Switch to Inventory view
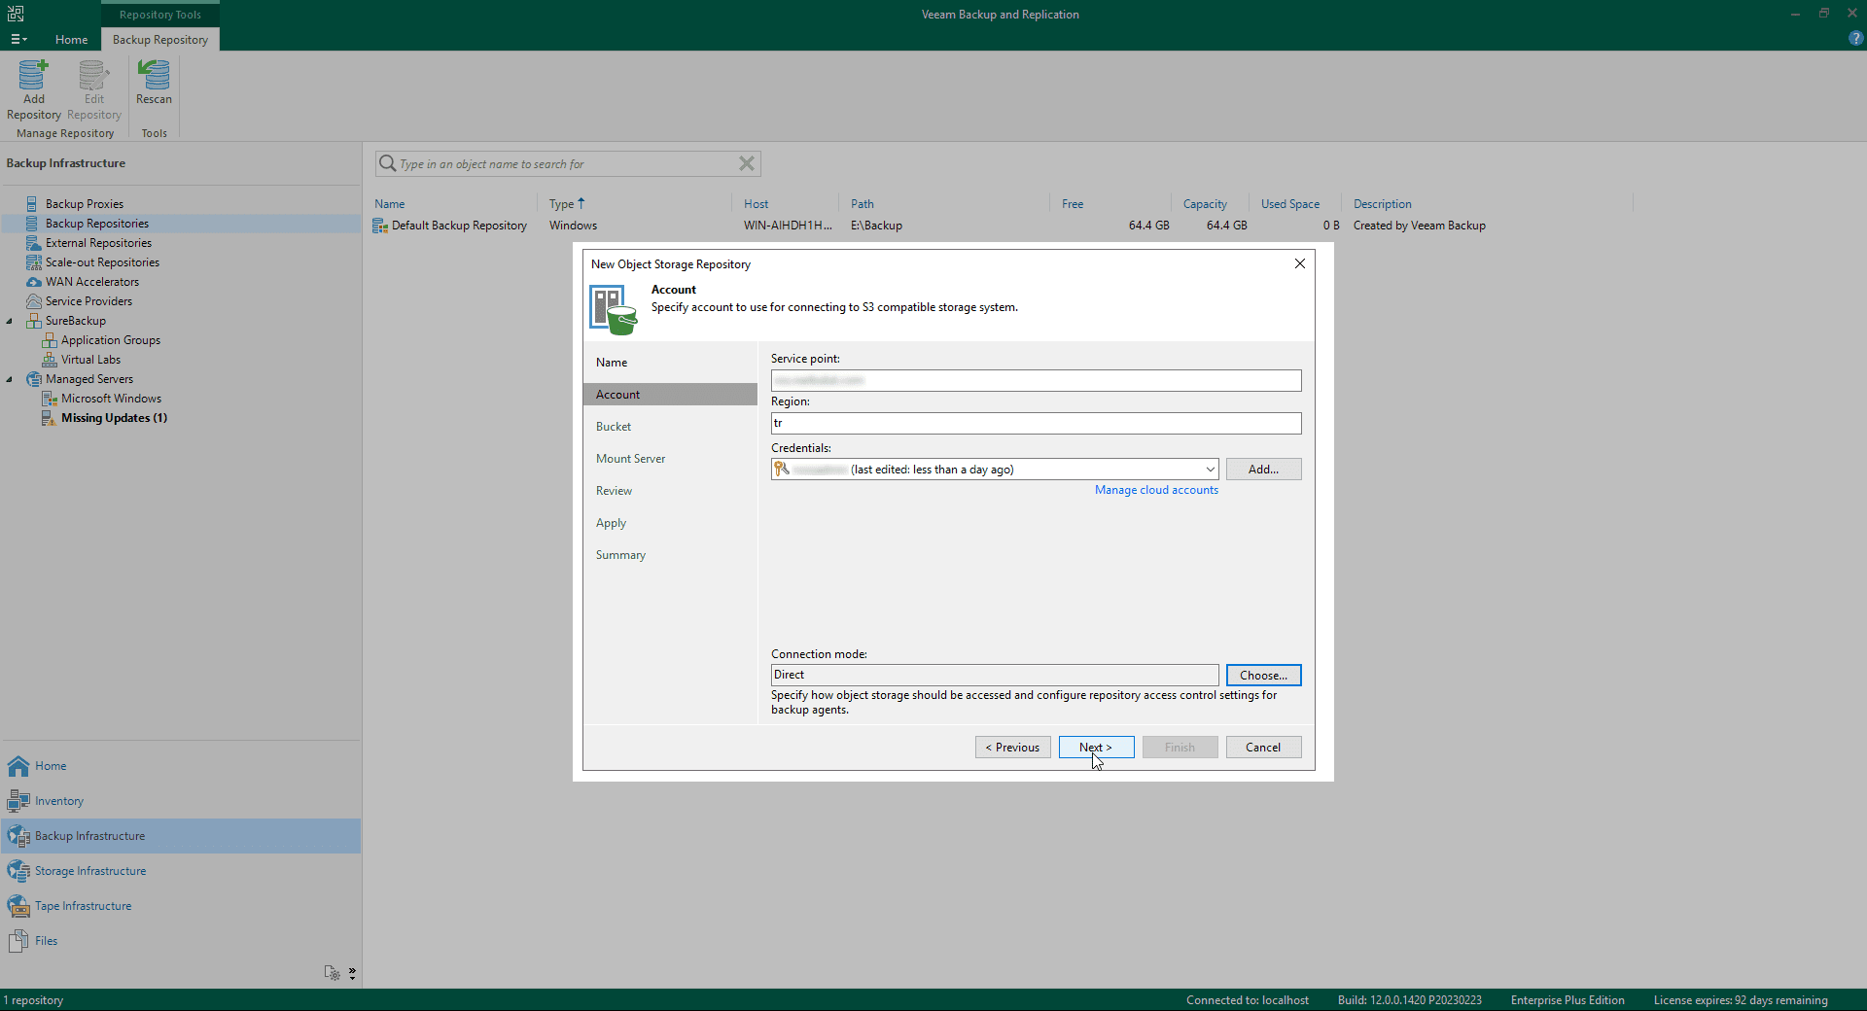The image size is (1867, 1011). pyautogui.click(x=58, y=801)
